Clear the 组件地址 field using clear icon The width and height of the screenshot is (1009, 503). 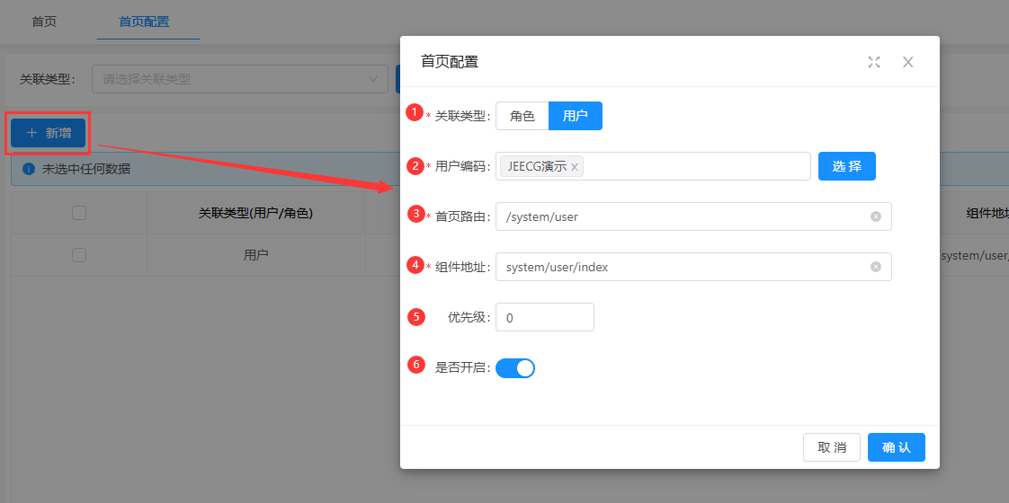point(876,267)
